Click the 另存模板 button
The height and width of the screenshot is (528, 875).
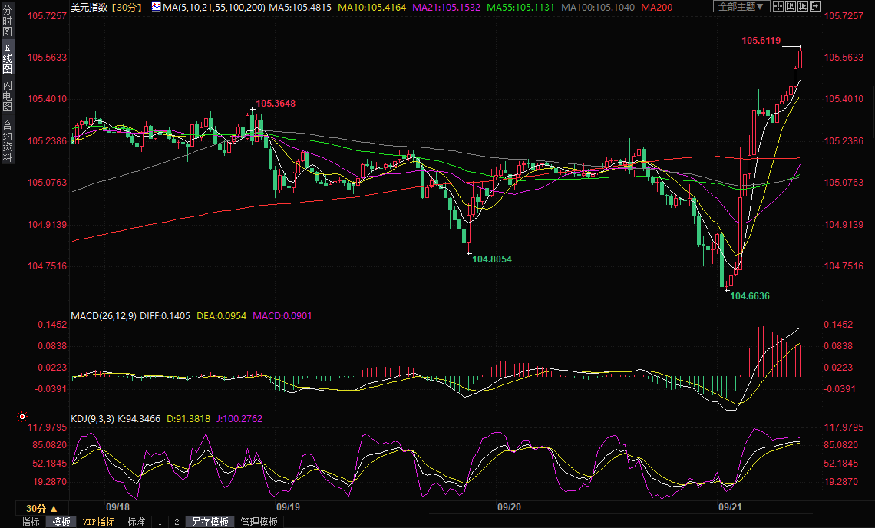click(210, 522)
